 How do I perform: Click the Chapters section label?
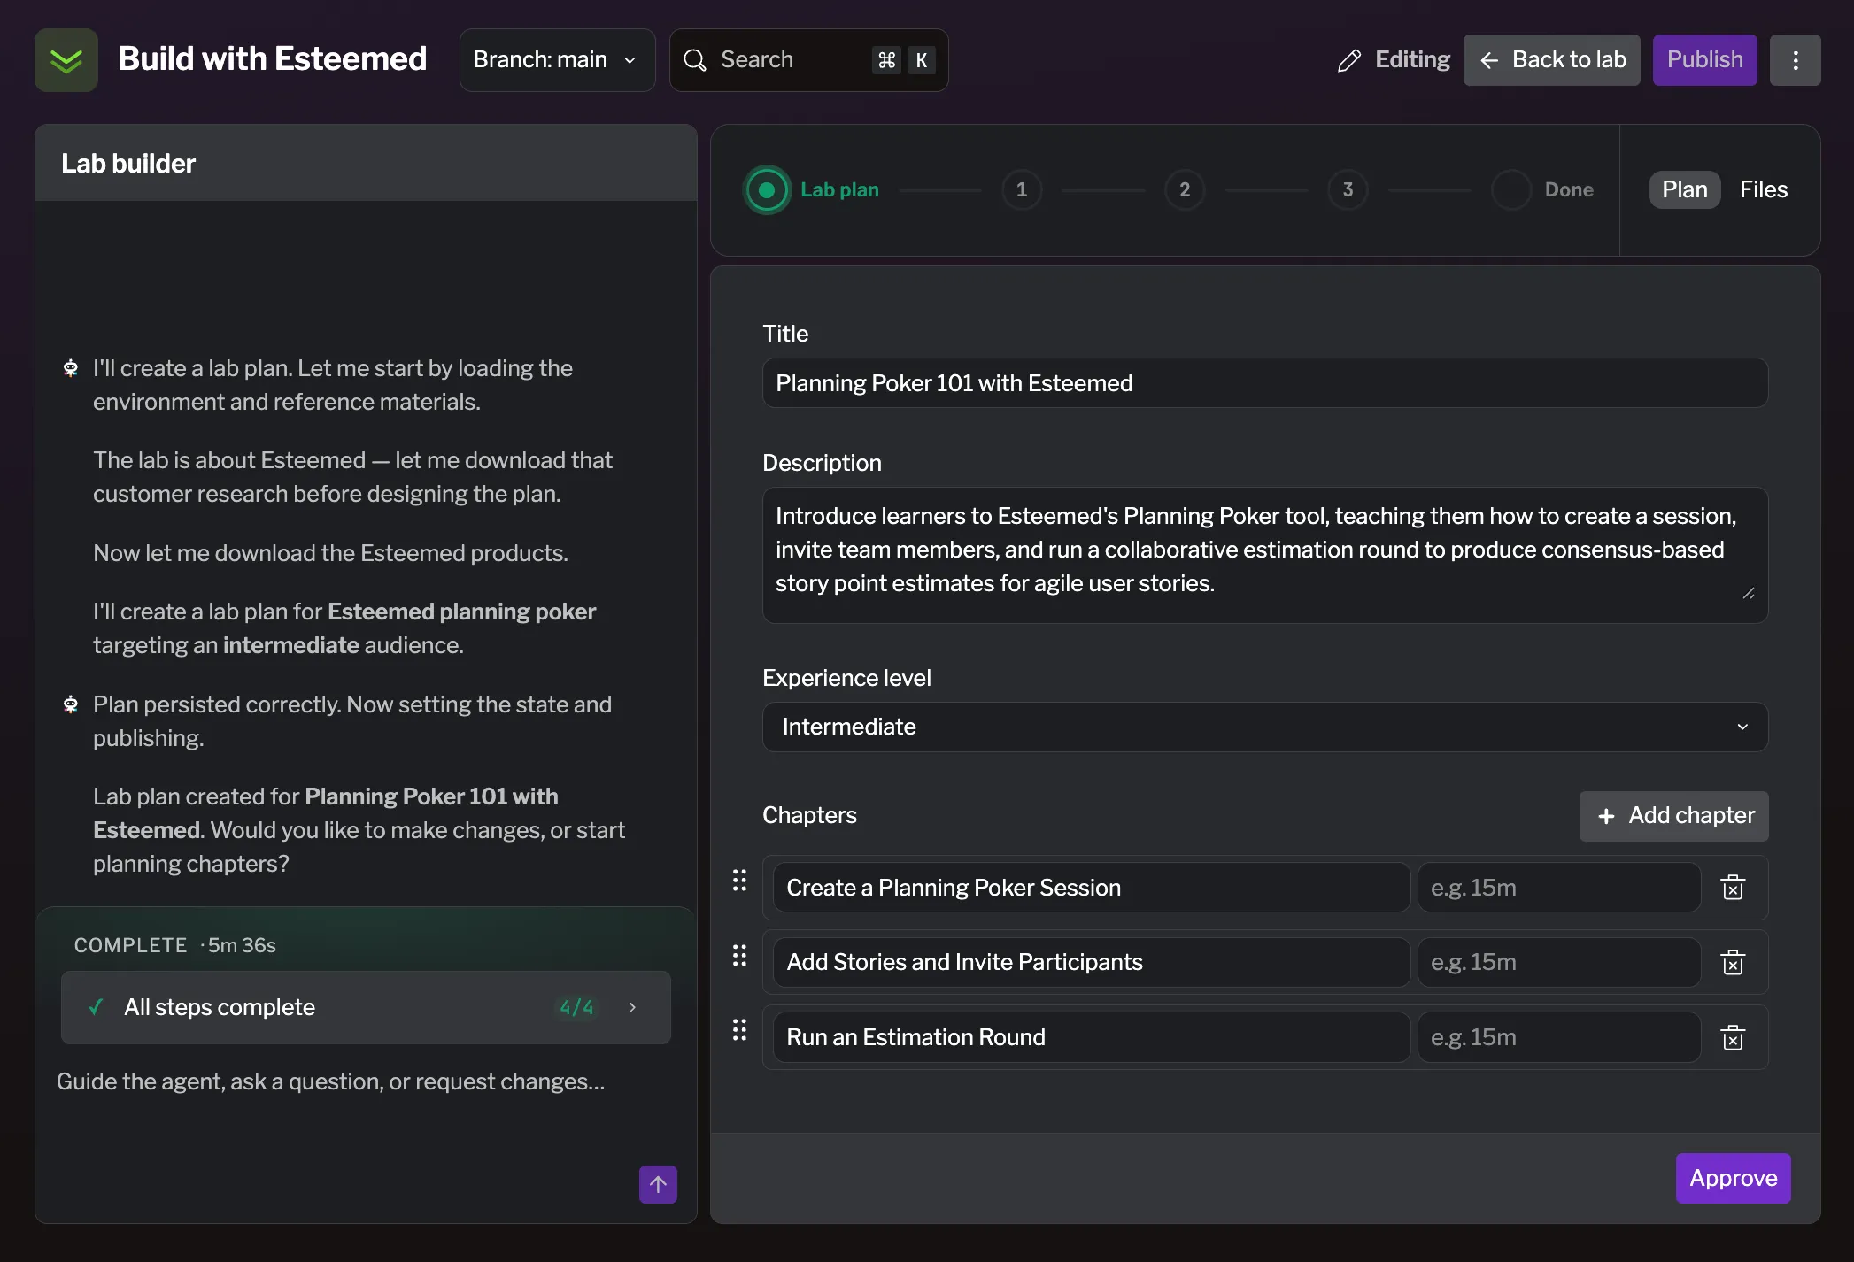(810, 816)
